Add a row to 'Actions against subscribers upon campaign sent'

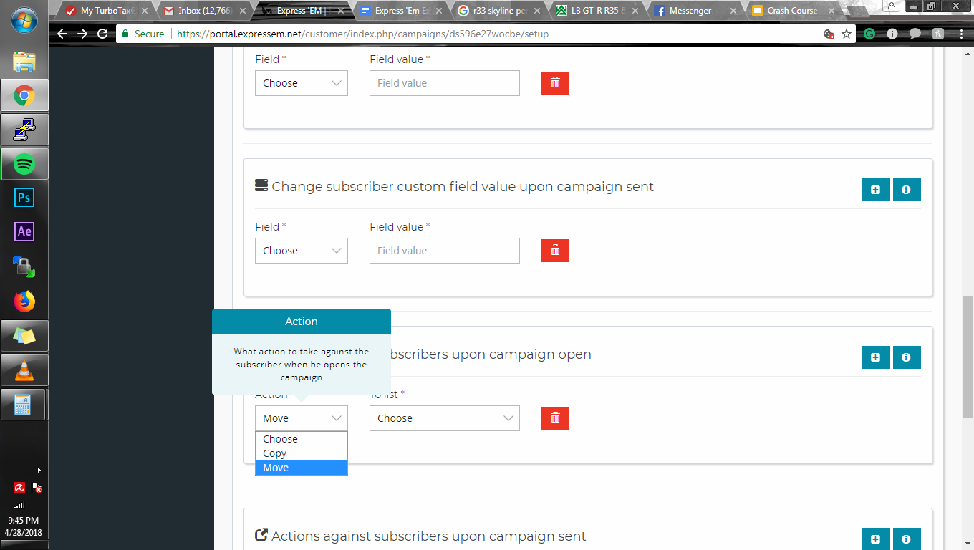click(x=876, y=539)
